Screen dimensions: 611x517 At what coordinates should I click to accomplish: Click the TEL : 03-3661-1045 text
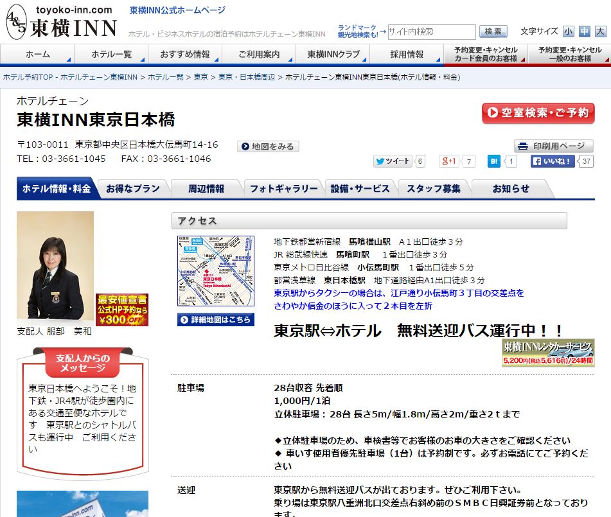pos(61,159)
